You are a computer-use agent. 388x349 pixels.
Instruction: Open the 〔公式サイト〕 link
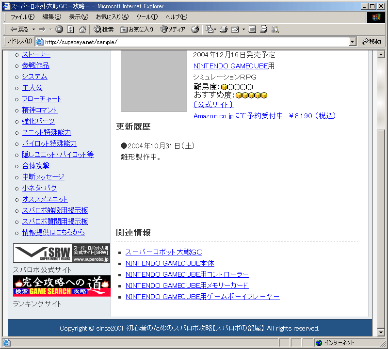tap(213, 105)
